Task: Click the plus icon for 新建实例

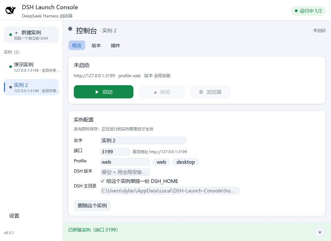Action: click(16, 33)
